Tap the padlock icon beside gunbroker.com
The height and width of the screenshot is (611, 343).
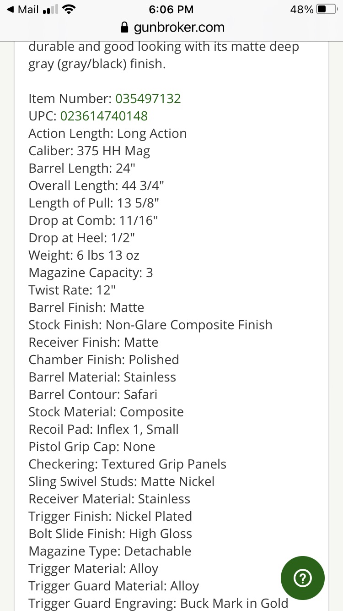coord(124,27)
